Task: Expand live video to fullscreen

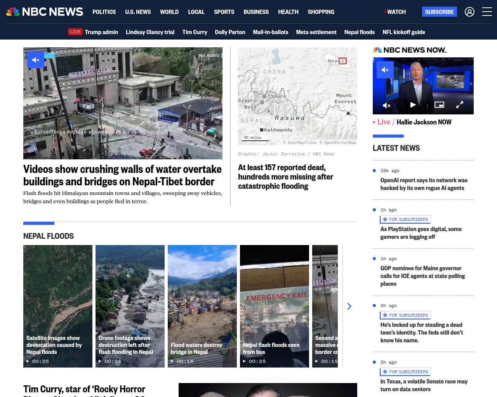Action: (x=460, y=105)
